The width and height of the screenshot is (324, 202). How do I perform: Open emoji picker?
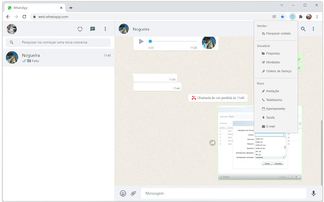point(123,193)
